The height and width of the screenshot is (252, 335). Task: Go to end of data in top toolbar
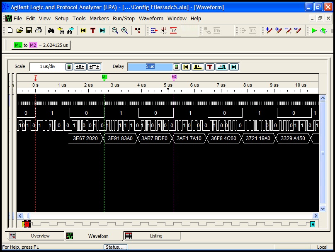(x=102, y=30)
